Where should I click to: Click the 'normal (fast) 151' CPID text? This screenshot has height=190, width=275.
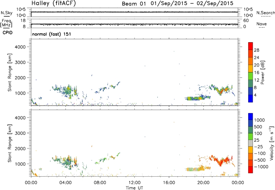pos(52,34)
